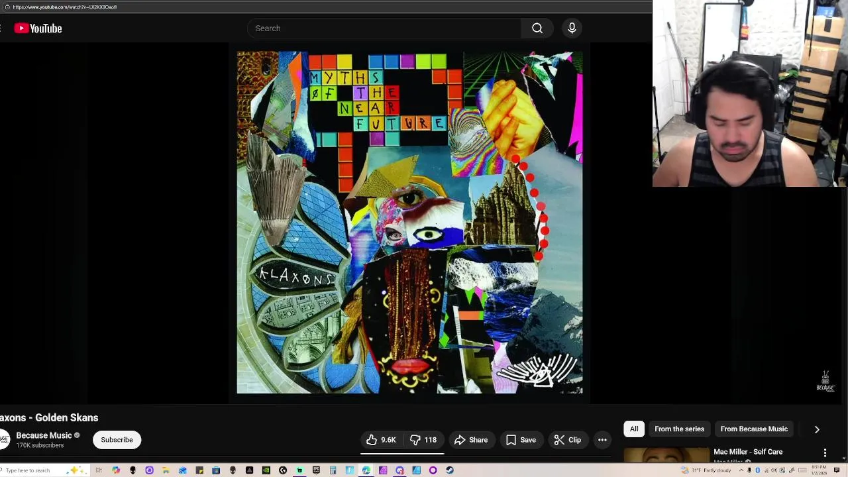
Task: Click the search magnifier button
Action: pos(537,28)
